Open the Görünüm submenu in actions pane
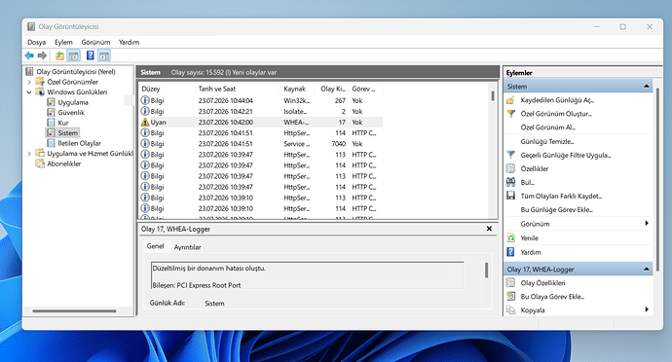 tap(578, 224)
